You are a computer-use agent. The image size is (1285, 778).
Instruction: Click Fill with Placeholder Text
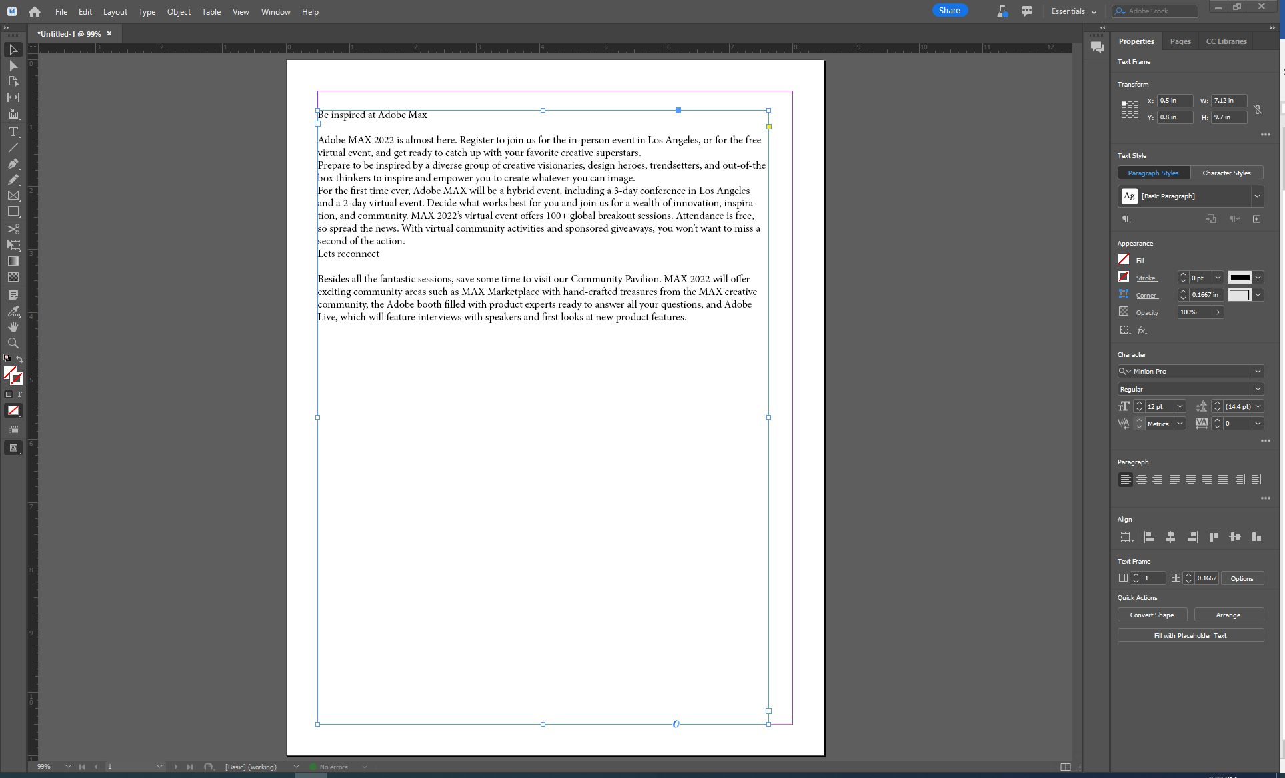pyautogui.click(x=1190, y=635)
